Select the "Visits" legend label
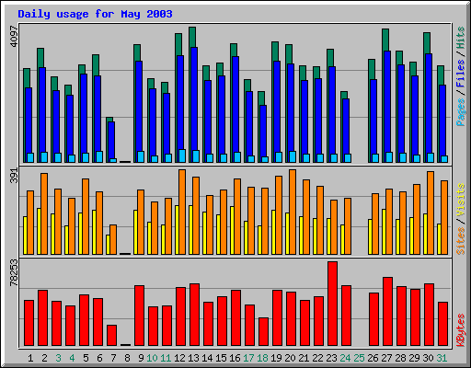This screenshot has width=471, height=368. [461, 200]
